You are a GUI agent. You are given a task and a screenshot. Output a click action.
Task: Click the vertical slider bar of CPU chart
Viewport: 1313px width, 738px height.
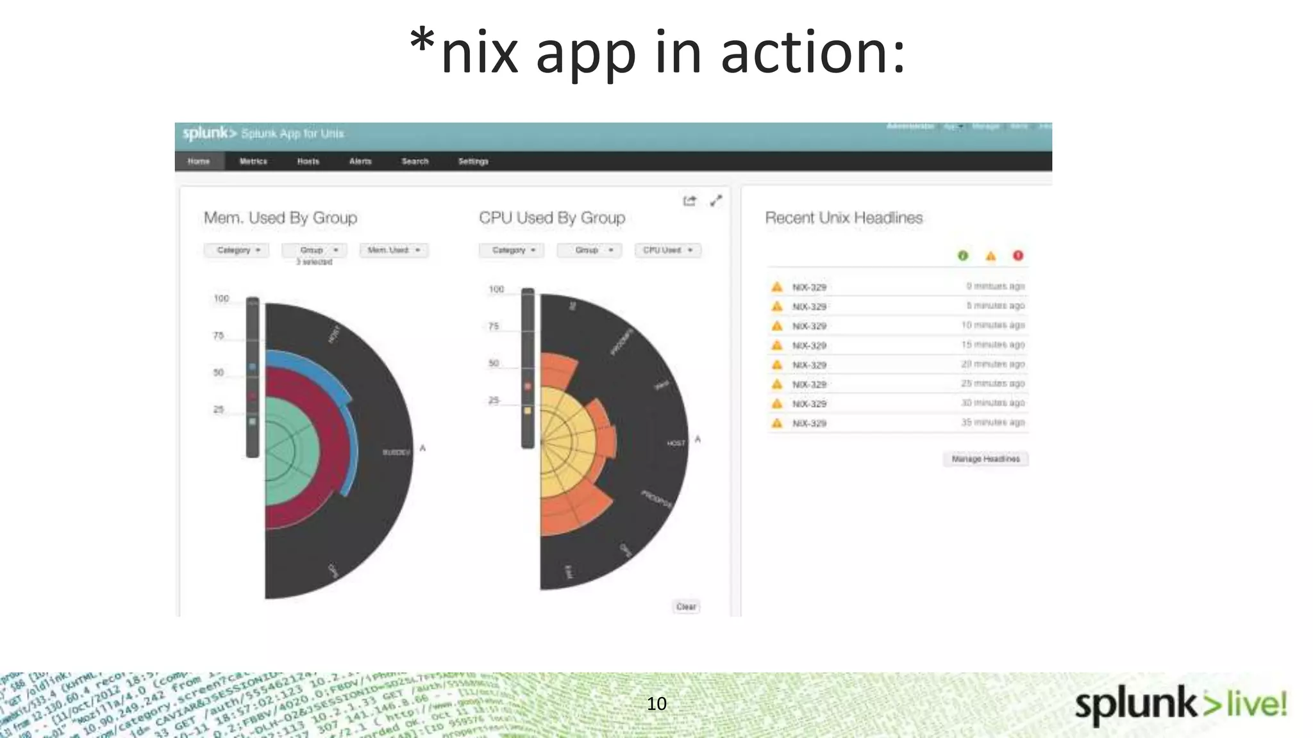528,368
